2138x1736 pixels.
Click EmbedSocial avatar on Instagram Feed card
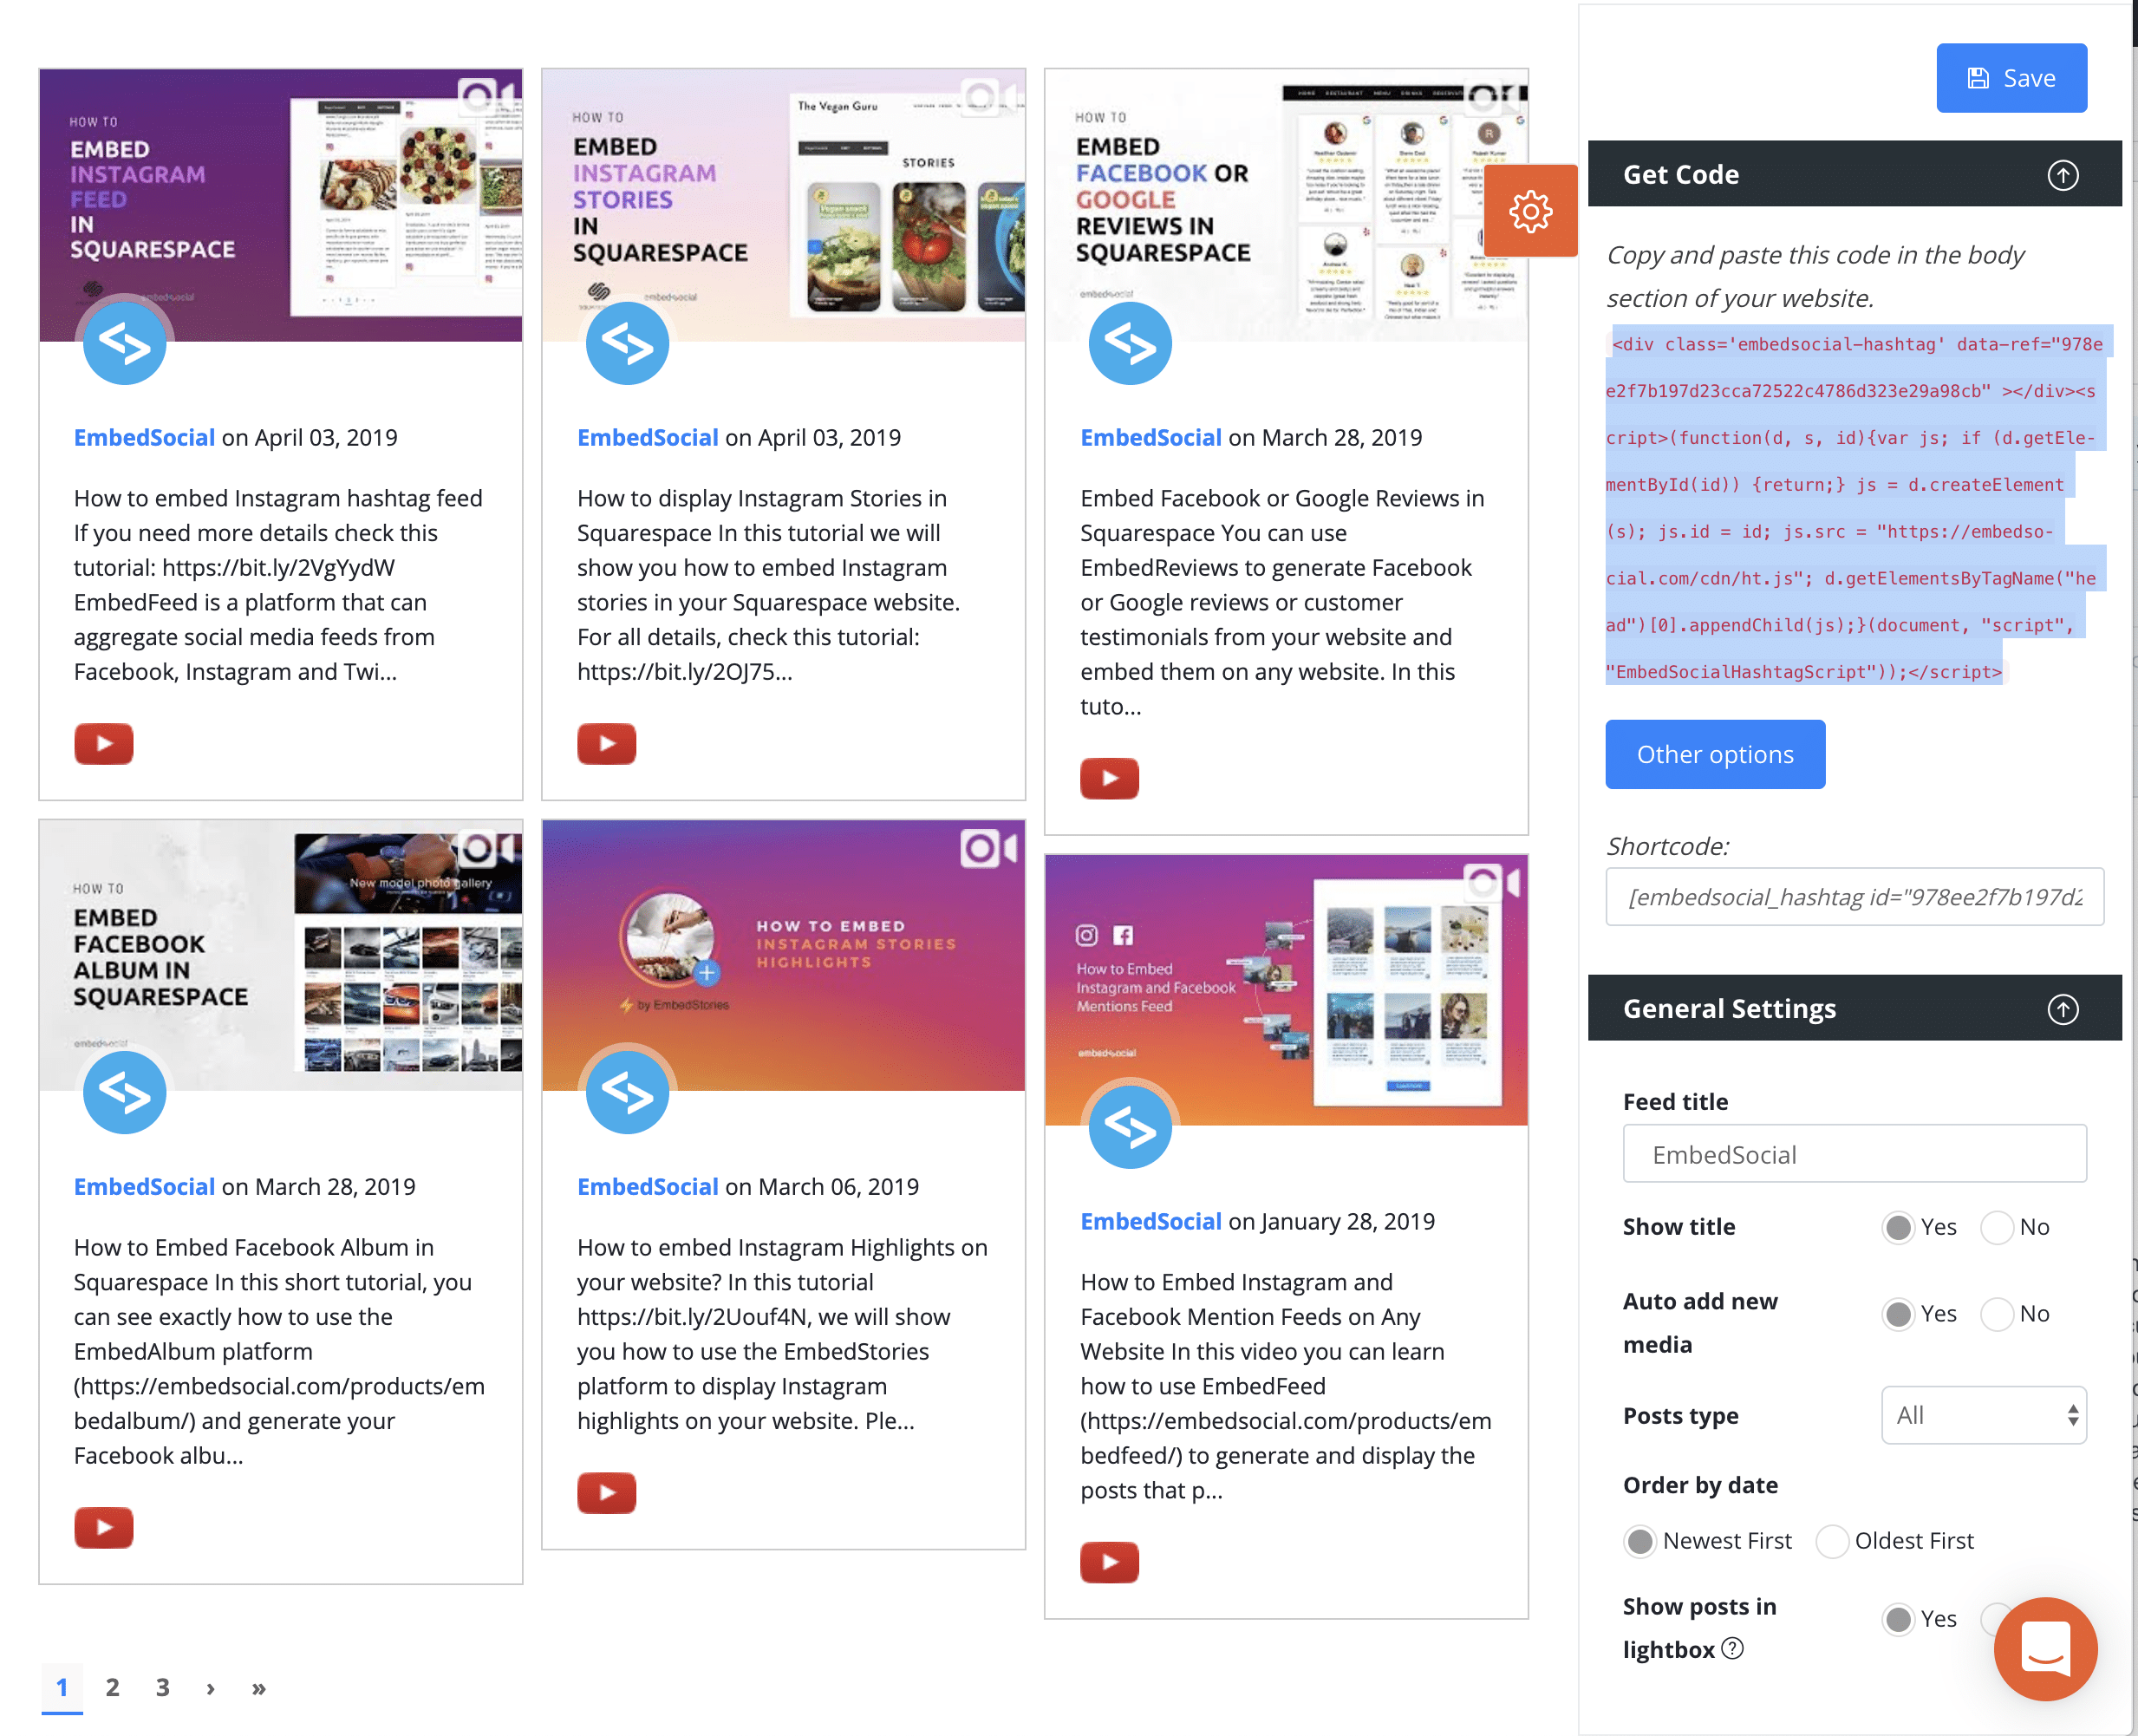[124, 343]
